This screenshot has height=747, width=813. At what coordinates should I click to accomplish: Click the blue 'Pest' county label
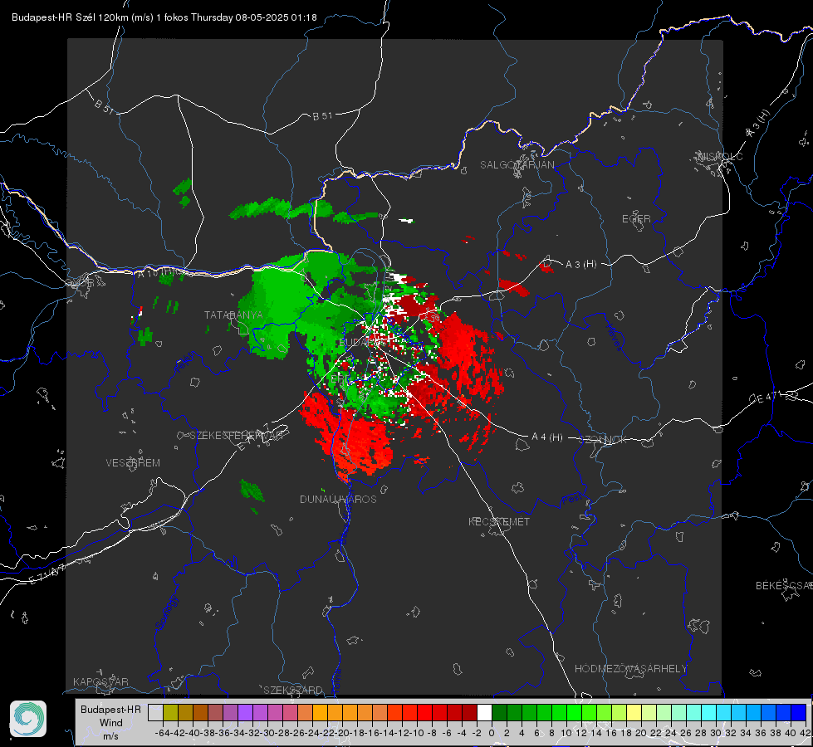[572, 499]
